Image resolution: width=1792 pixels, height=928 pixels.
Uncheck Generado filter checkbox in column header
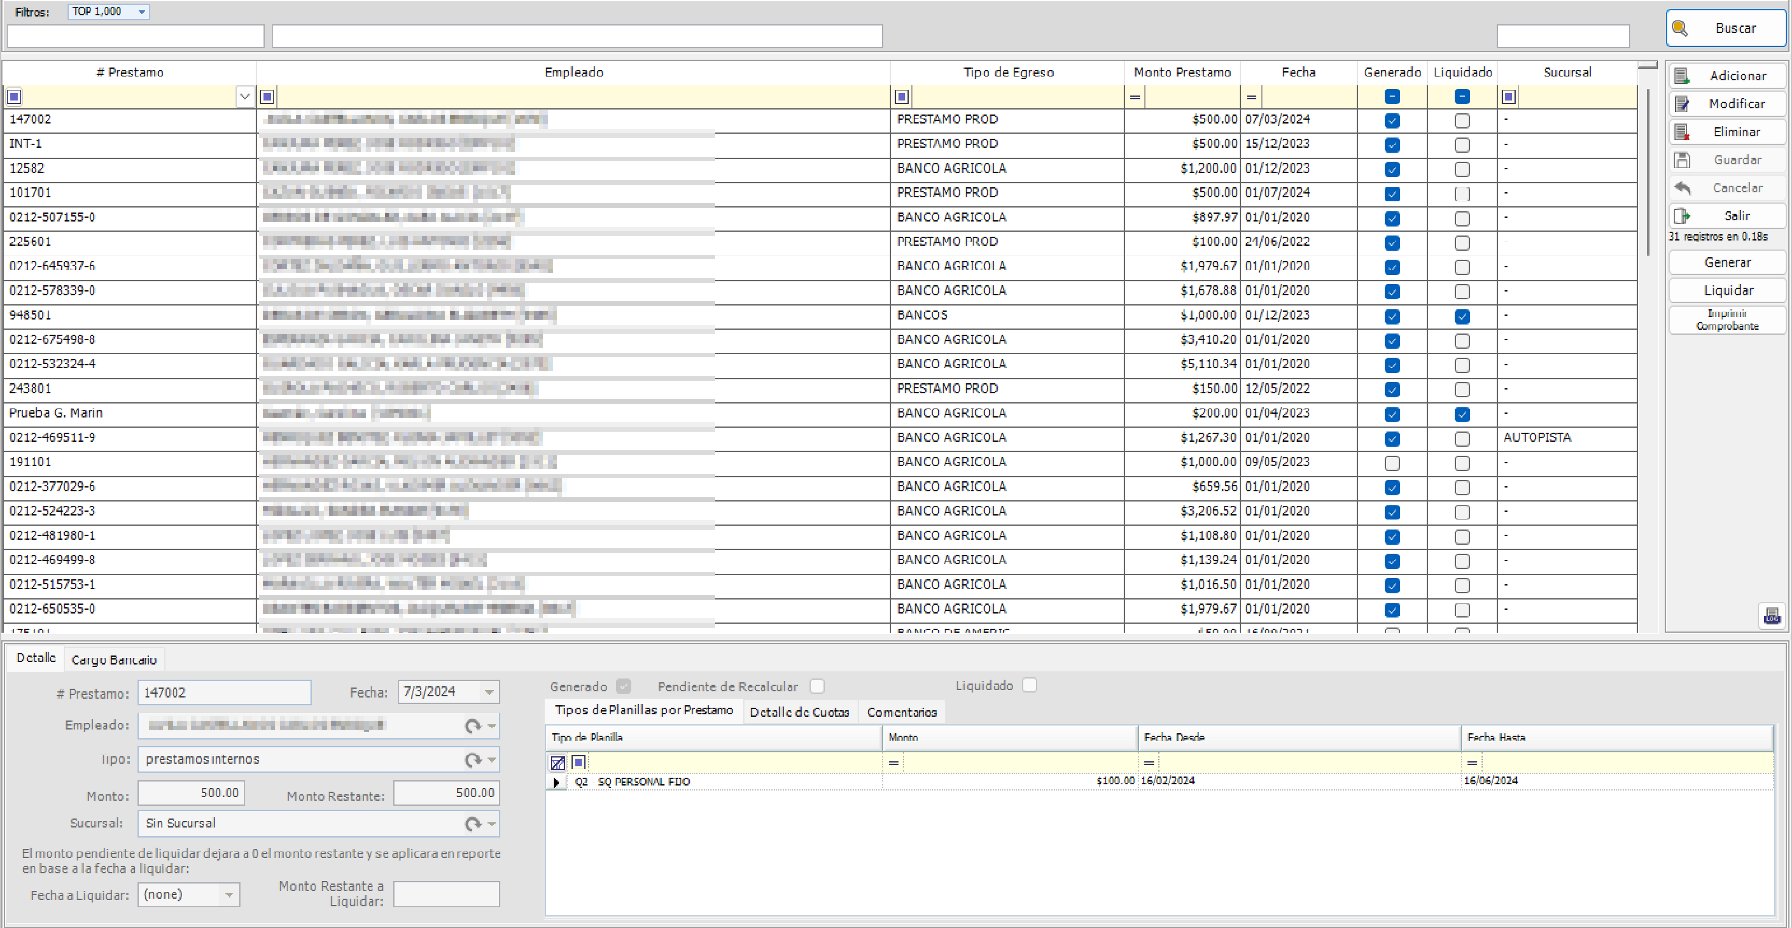tap(1392, 96)
